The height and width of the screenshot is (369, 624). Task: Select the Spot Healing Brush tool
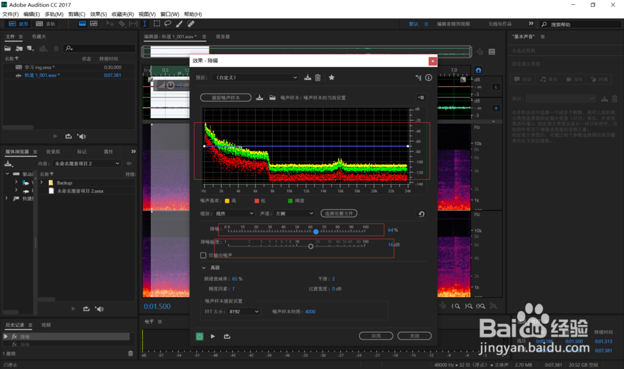pyautogui.click(x=191, y=24)
